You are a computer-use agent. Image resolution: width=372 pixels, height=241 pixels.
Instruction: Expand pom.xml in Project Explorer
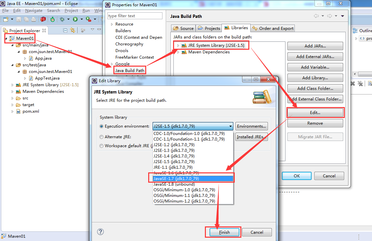12,111
